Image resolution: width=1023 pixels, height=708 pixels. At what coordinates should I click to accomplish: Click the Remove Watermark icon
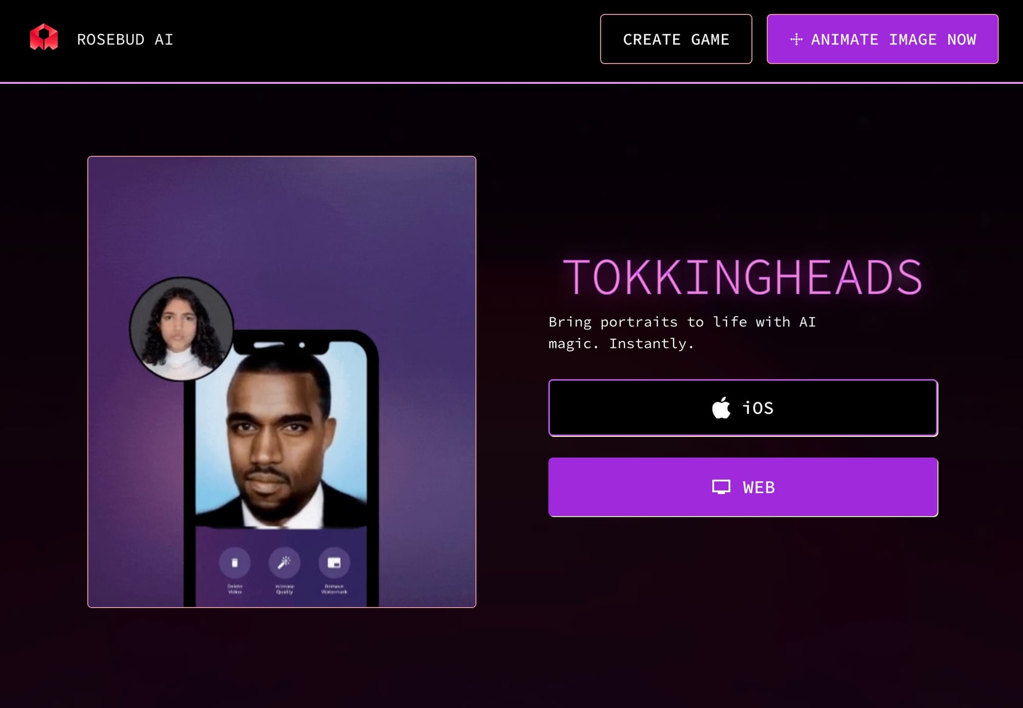pos(334,563)
